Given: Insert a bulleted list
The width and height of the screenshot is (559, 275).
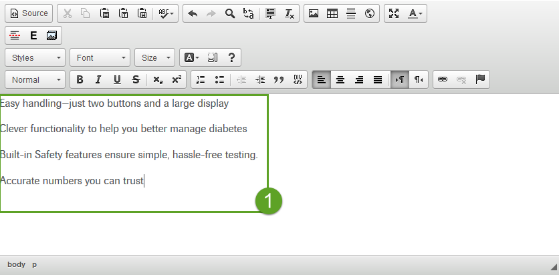Looking at the screenshot, I should pos(219,79).
